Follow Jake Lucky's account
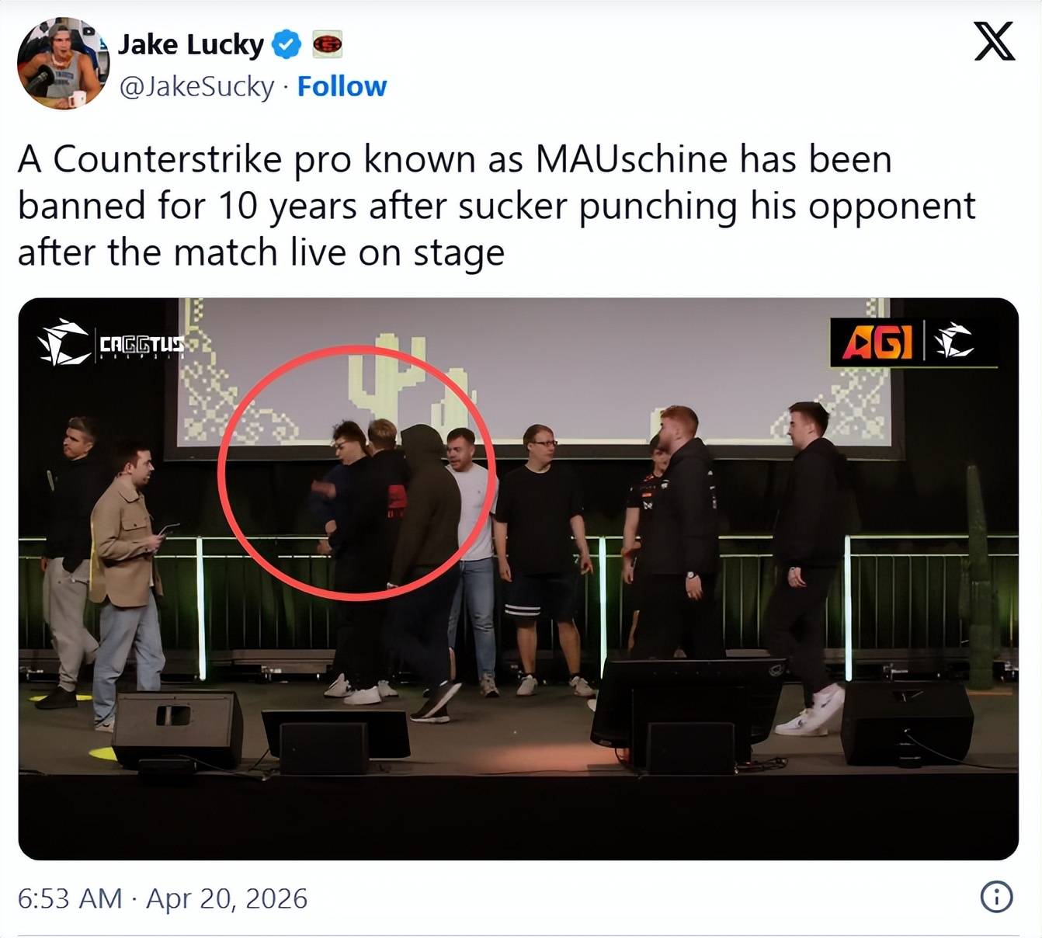The width and height of the screenshot is (1042, 938). (342, 86)
